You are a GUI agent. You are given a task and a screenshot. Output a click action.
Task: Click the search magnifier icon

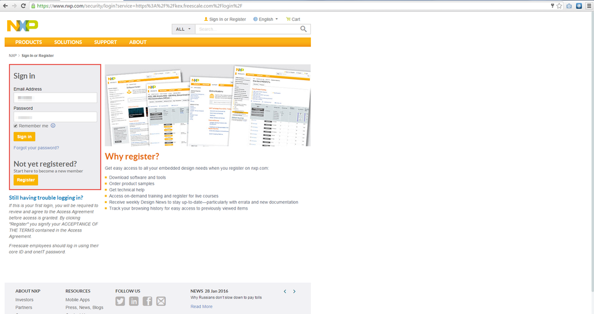tap(303, 28)
